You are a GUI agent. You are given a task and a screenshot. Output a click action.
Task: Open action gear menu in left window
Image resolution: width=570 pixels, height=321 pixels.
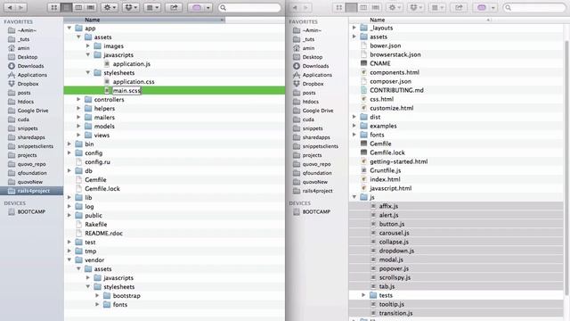[x=109, y=7]
